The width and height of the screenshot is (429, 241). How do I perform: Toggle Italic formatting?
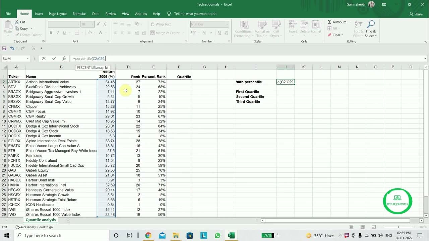pos(58,33)
